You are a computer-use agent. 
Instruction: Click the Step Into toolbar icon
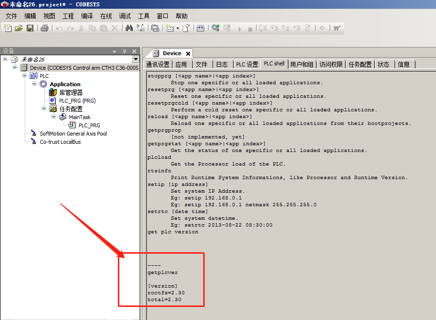click(x=274, y=28)
